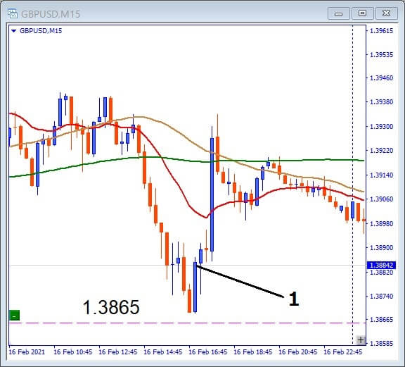Click the 1.39220 price axis label
The width and height of the screenshot is (405, 367).
[382, 151]
